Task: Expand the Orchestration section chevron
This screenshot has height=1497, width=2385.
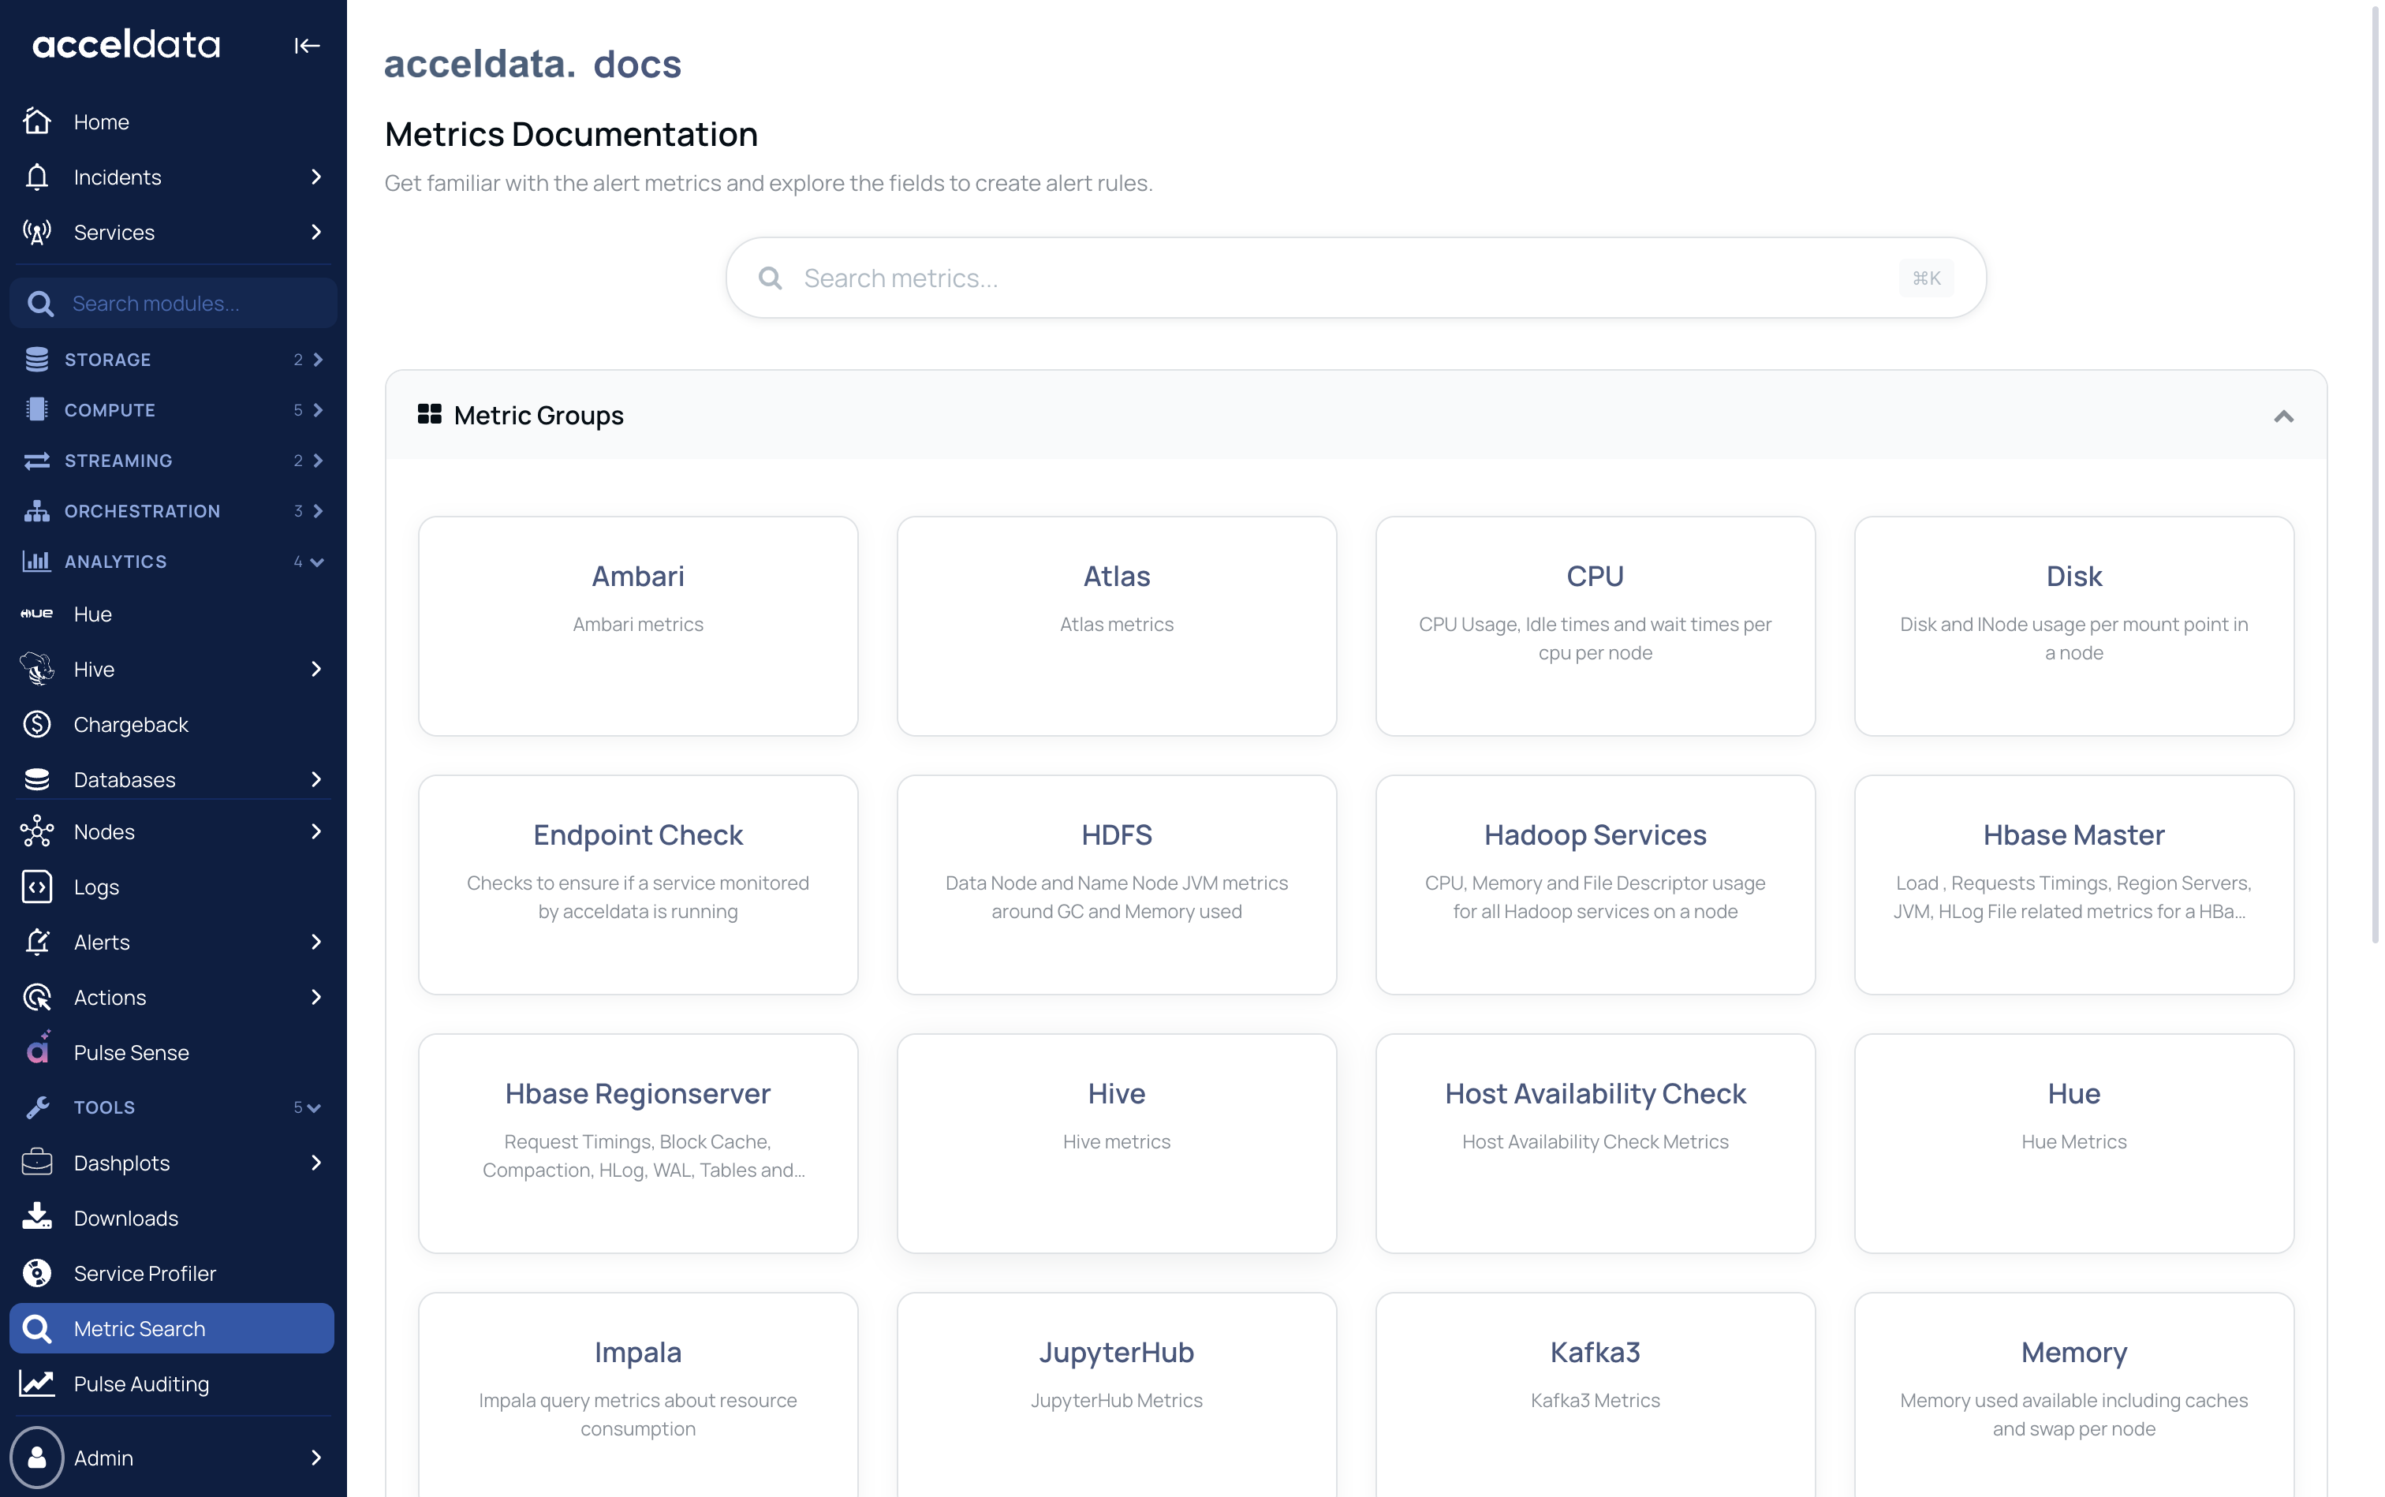Action: tap(318, 511)
